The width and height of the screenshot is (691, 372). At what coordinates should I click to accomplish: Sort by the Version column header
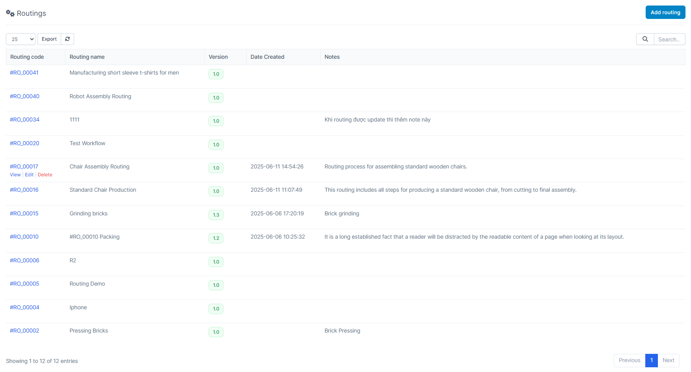coord(218,57)
